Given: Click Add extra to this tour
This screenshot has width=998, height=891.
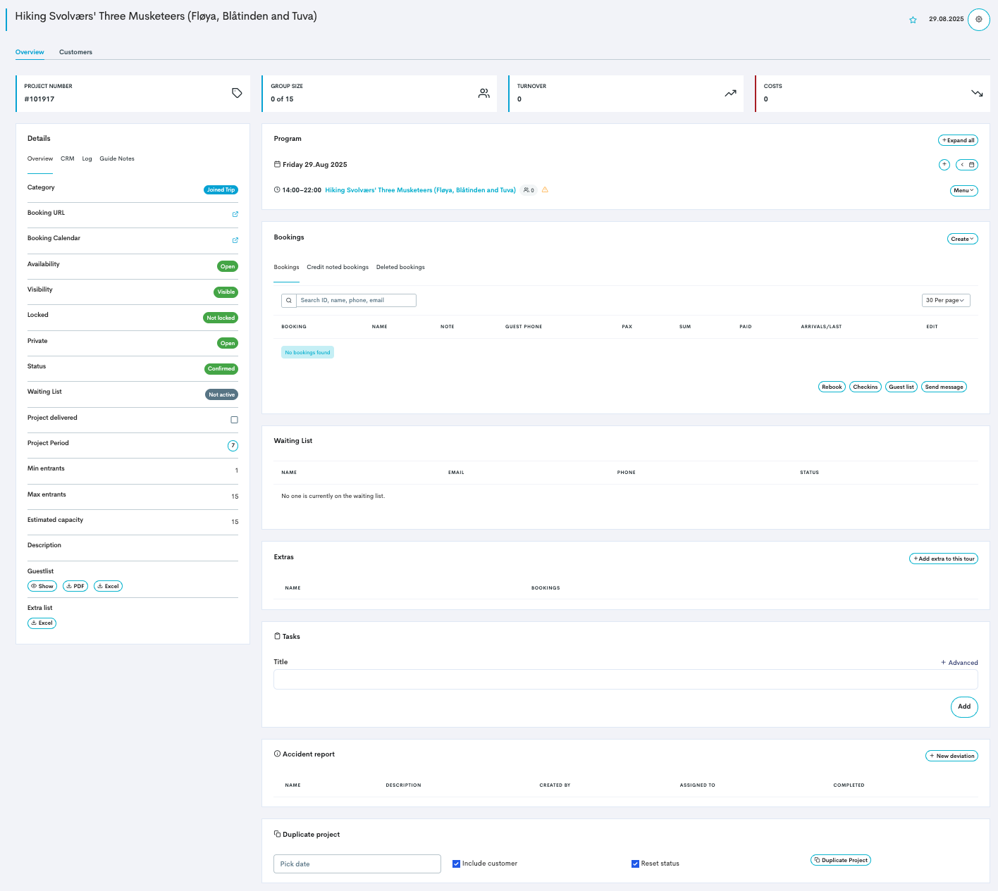Looking at the screenshot, I should tap(944, 559).
